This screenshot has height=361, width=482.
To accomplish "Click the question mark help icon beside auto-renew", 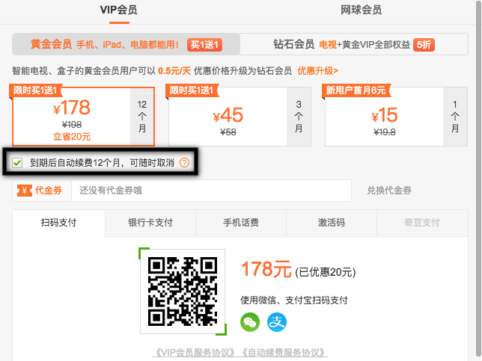I will point(184,163).
